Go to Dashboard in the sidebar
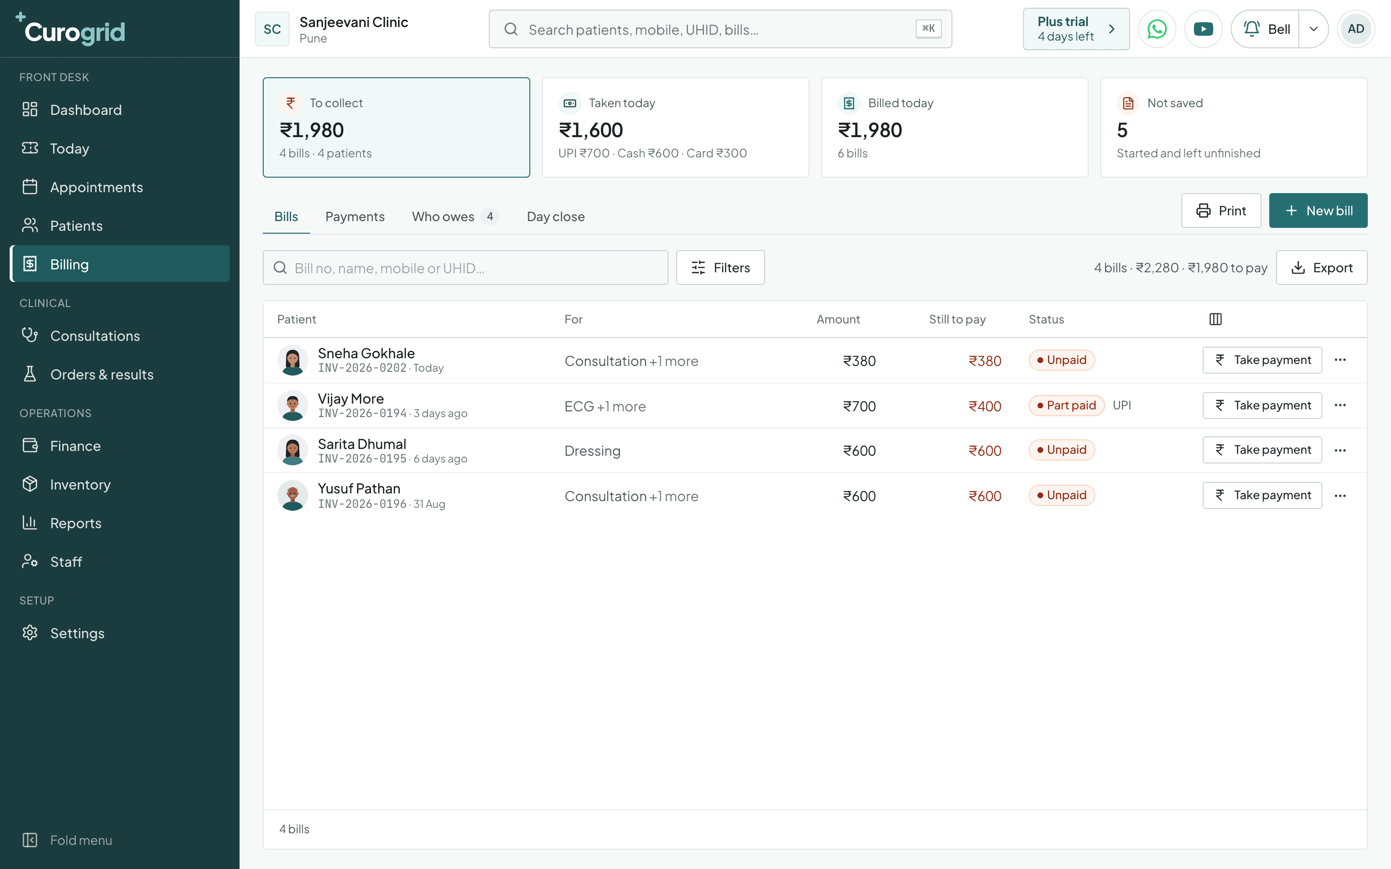The height and width of the screenshot is (869, 1391). [x=120, y=110]
